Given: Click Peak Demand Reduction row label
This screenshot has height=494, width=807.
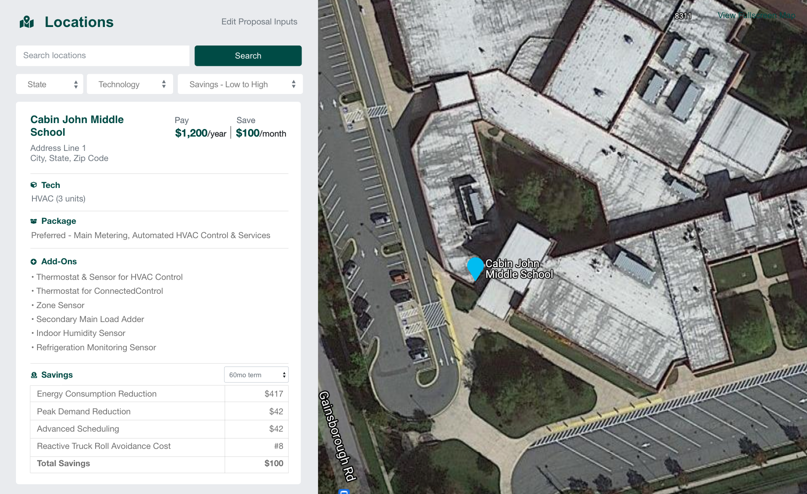Looking at the screenshot, I should (x=84, y=412).
